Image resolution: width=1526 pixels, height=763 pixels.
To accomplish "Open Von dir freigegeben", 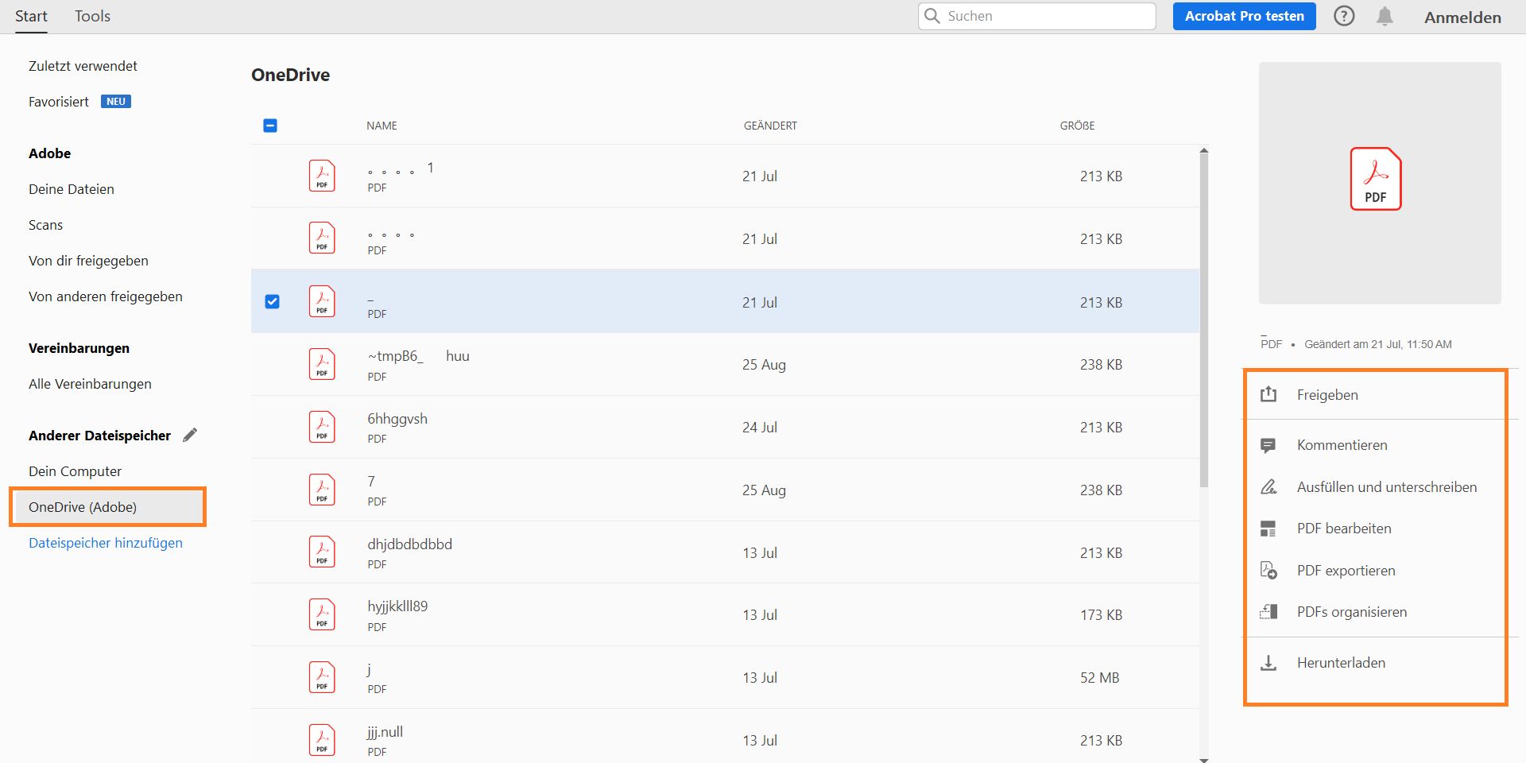I will [x=88, y=261].
